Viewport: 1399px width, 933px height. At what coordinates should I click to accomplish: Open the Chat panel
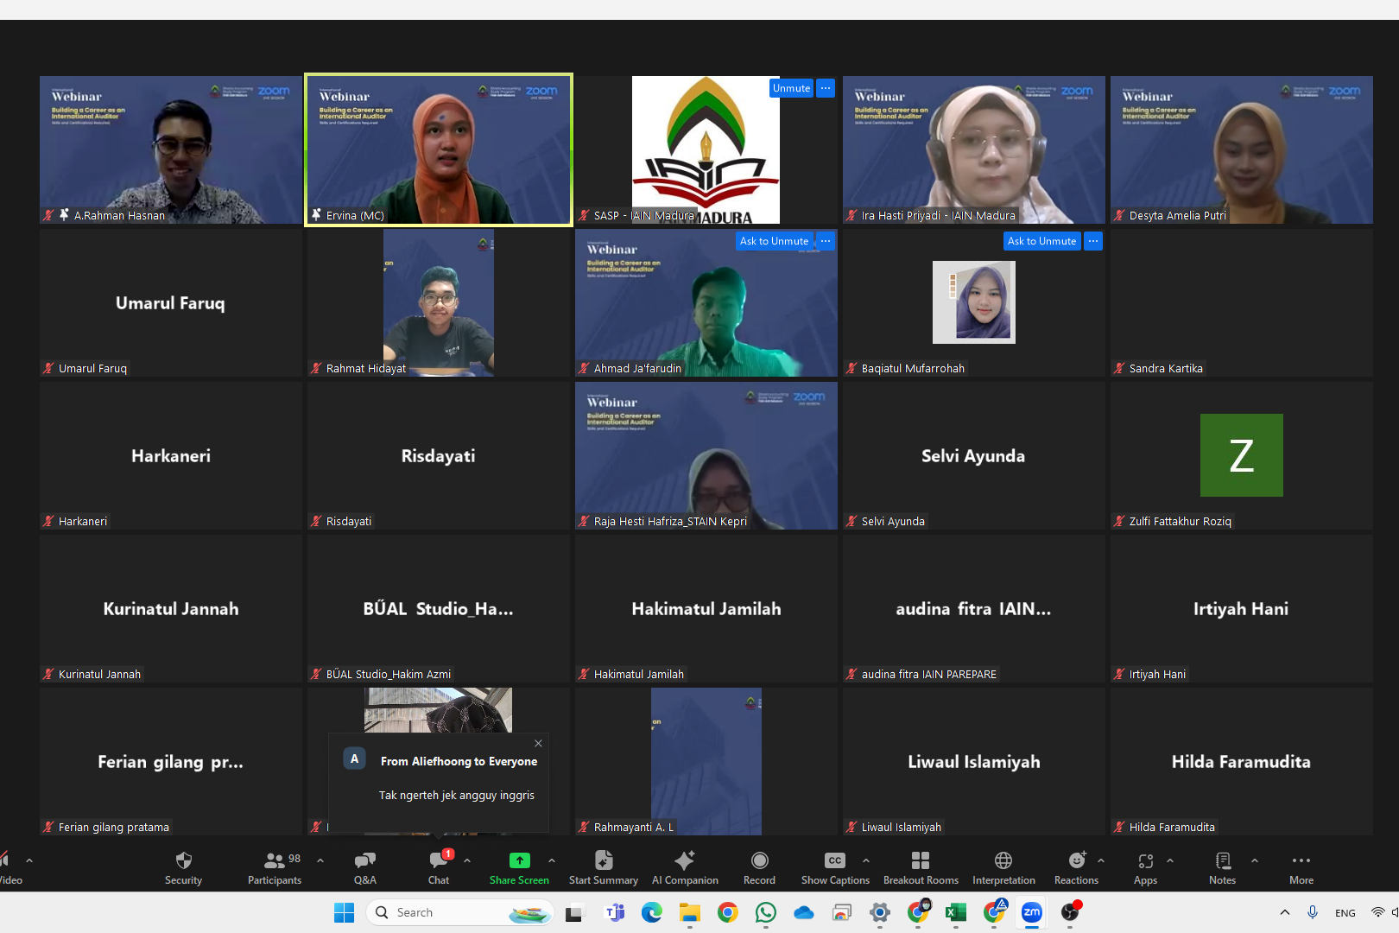438,866
